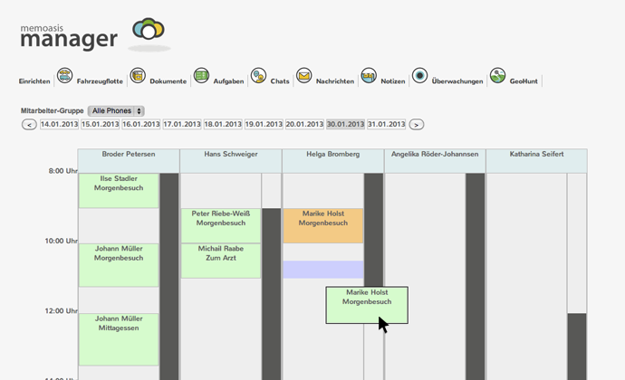Image resolution: width=625 pixels, height=380 pixels.
Task: Select orange Marike Holst Morgenbesuch appointment
Action: click(x=322, y=225)
